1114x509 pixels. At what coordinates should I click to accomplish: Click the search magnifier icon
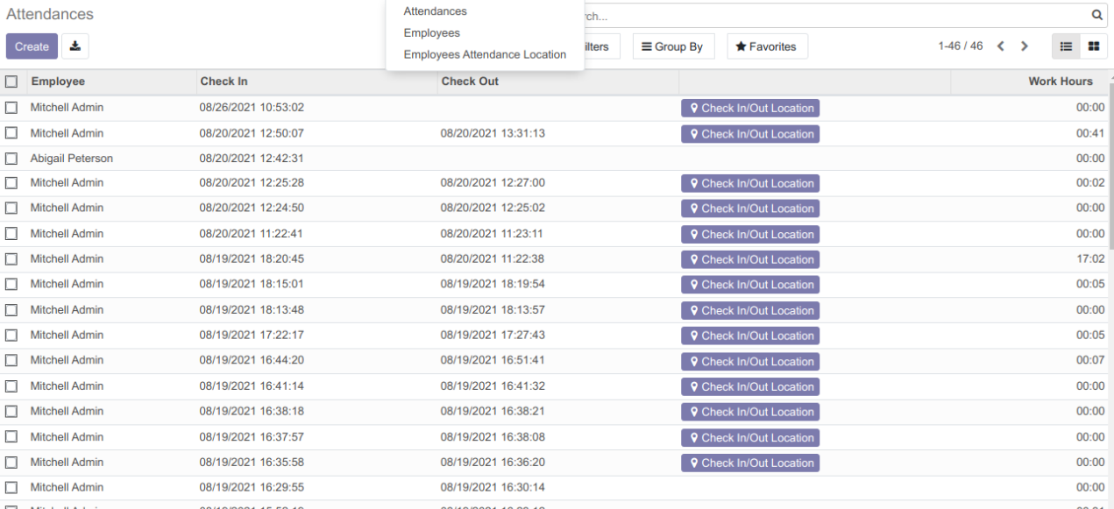(x=1096, y=16)
